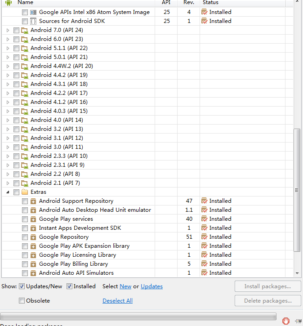Viewport: 303px width, 326px height.
Task: Click the Android Auto API Simulators package icon
Action: [x=33, y=273]
